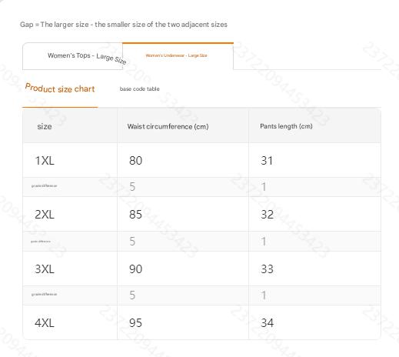399x357 pixels.
Task: Select the 1XL size row
Action: tap(201, 160)
